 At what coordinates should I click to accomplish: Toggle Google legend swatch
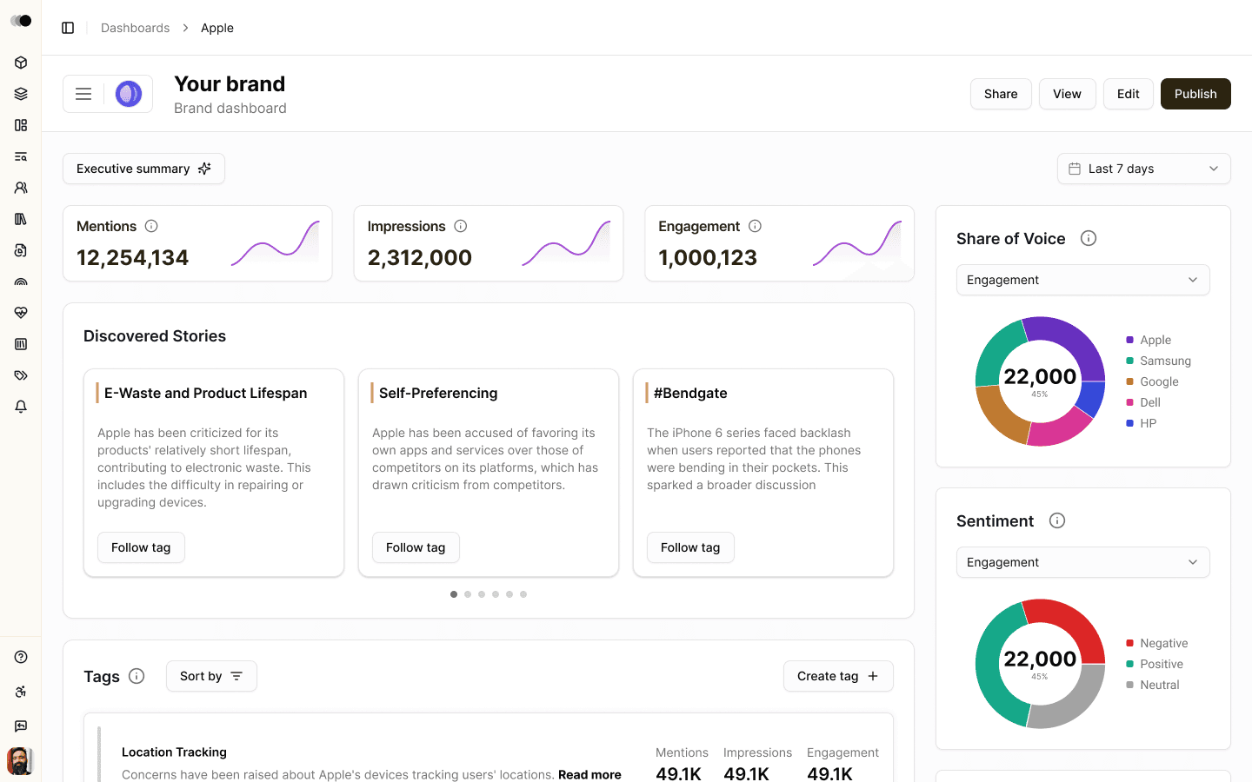pos(1129,381)
